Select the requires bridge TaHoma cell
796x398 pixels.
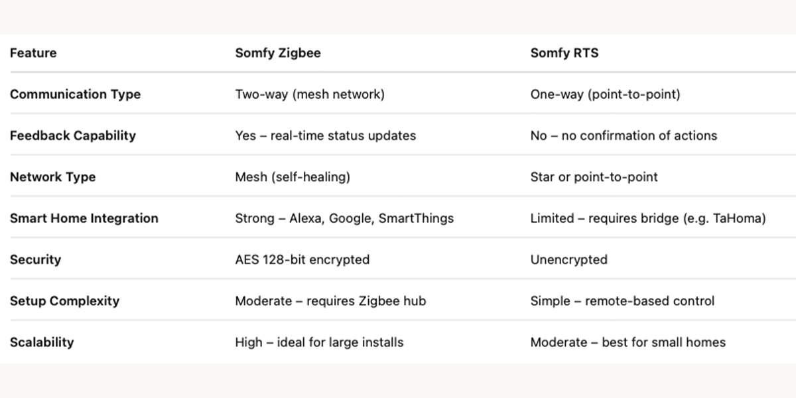[x=648, y=218]
